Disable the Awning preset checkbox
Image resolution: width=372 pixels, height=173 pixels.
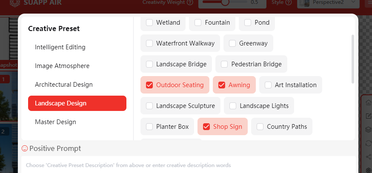(x=222, y=85)
